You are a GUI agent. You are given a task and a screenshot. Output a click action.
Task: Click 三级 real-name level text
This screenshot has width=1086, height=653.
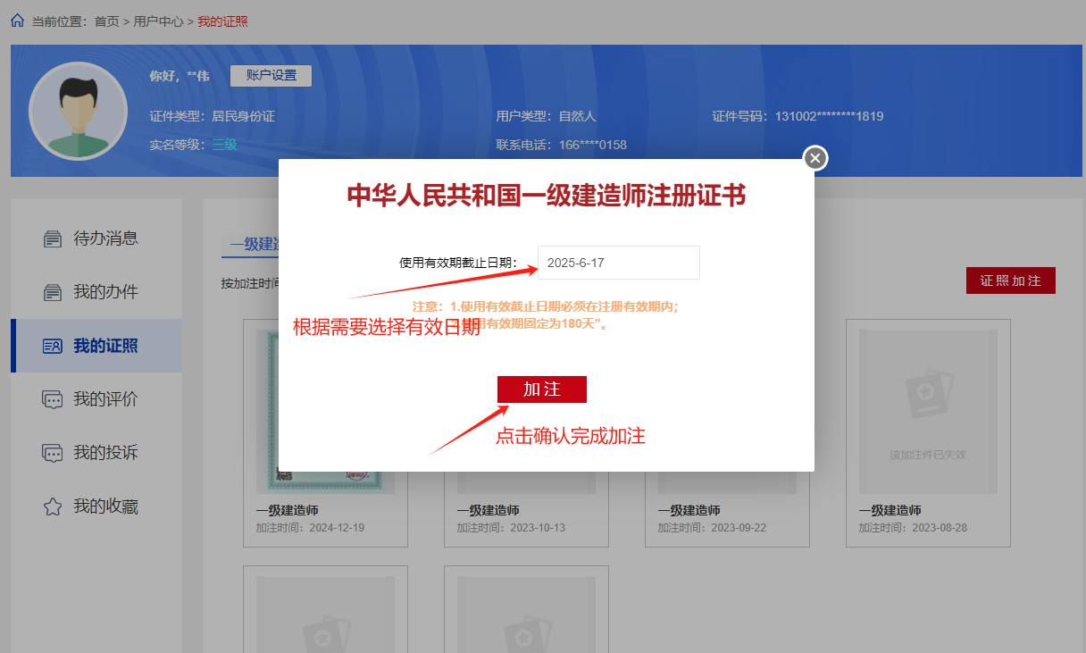click(x=224, y=145)
